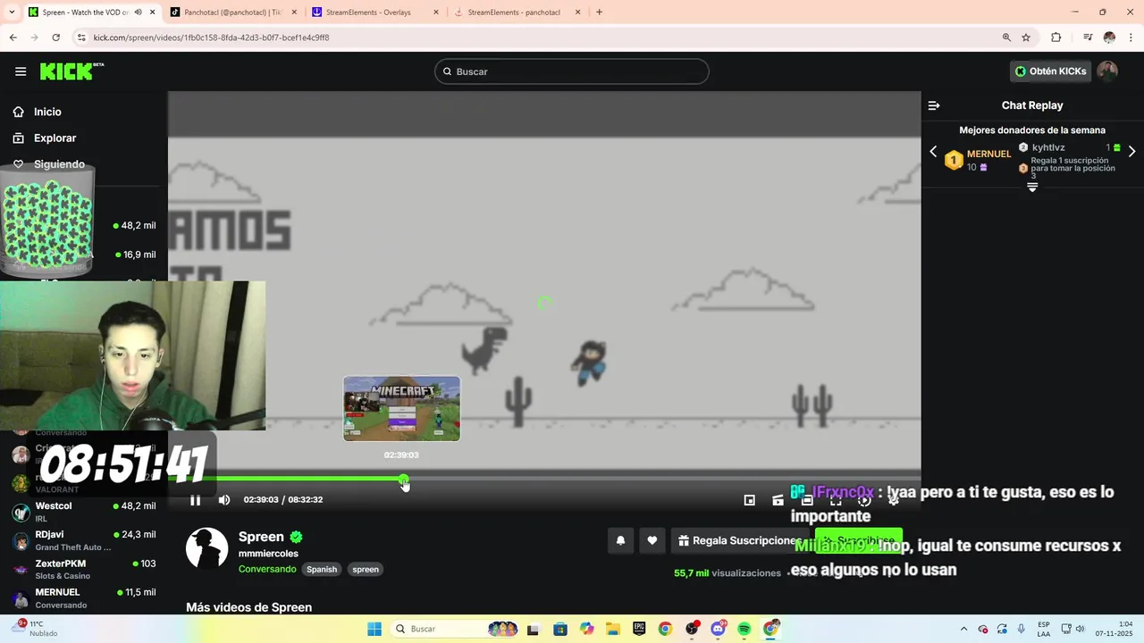This screenshot has height=643, width=1144.
Task: Open Siguiendo in the sidebar
Action: (x=59, y=164)
